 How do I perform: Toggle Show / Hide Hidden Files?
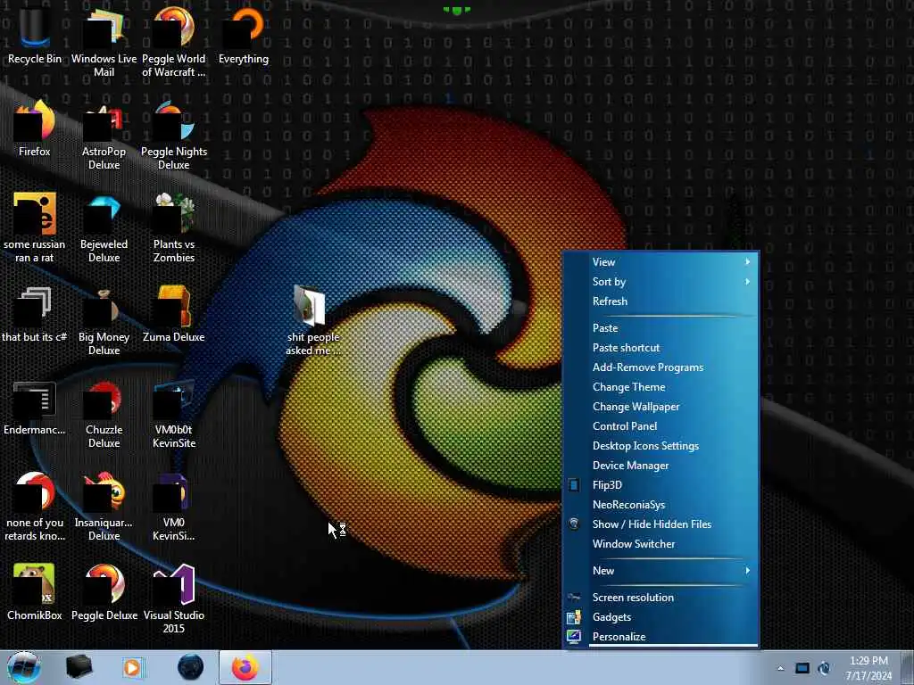pyautogui.click(x=661, y=524)
